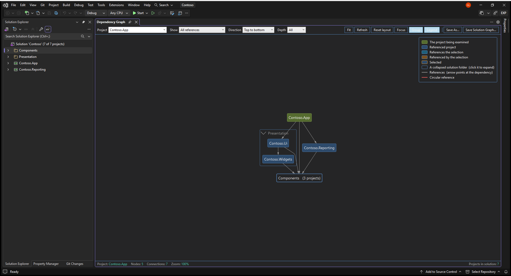Click the Search Solution Explorer input field
This screenshot has width=511, height=276.
(x=42, y=36)
